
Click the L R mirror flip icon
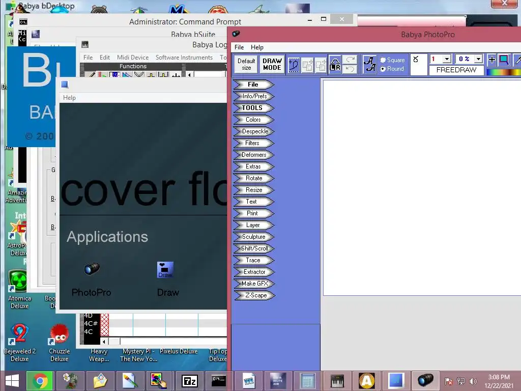click(335, 65)
